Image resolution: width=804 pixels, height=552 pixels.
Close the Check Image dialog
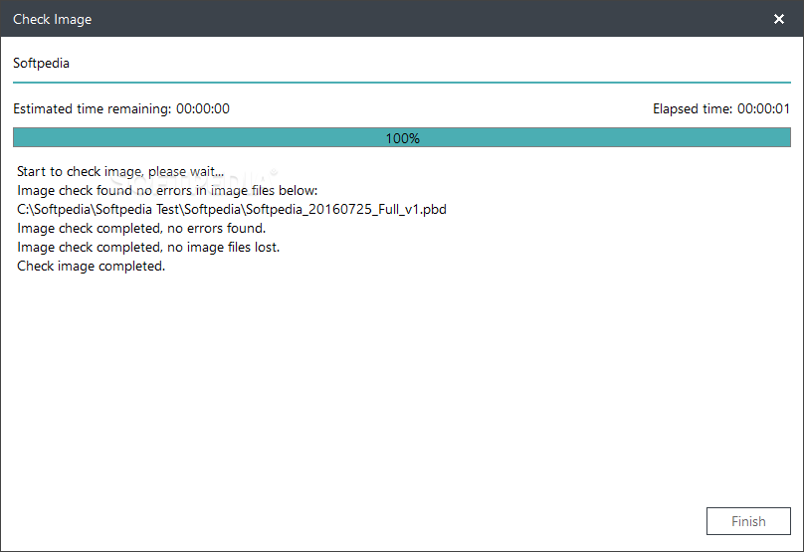[x=779, y=19]
